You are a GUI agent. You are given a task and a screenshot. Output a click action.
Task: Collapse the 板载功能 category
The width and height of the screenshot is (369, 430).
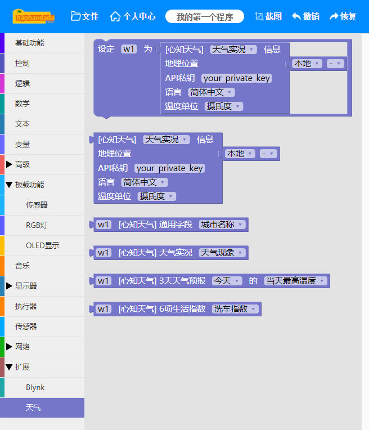click(x=42, y=185)
